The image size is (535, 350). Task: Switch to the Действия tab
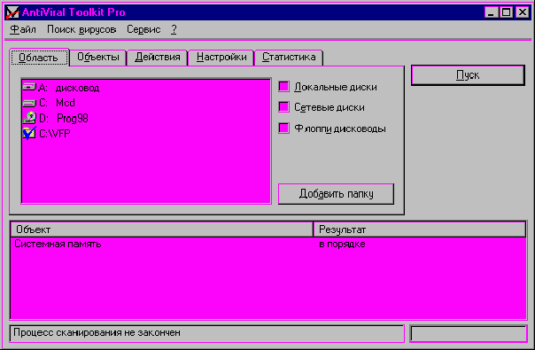point(158,57)
